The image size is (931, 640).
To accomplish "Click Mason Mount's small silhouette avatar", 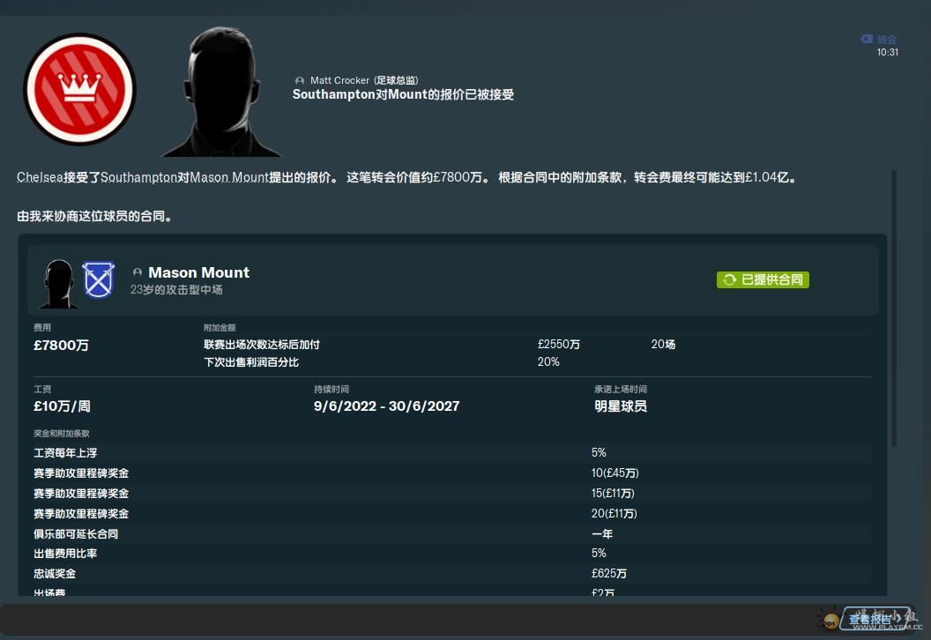I will click(x=59, y=283).
